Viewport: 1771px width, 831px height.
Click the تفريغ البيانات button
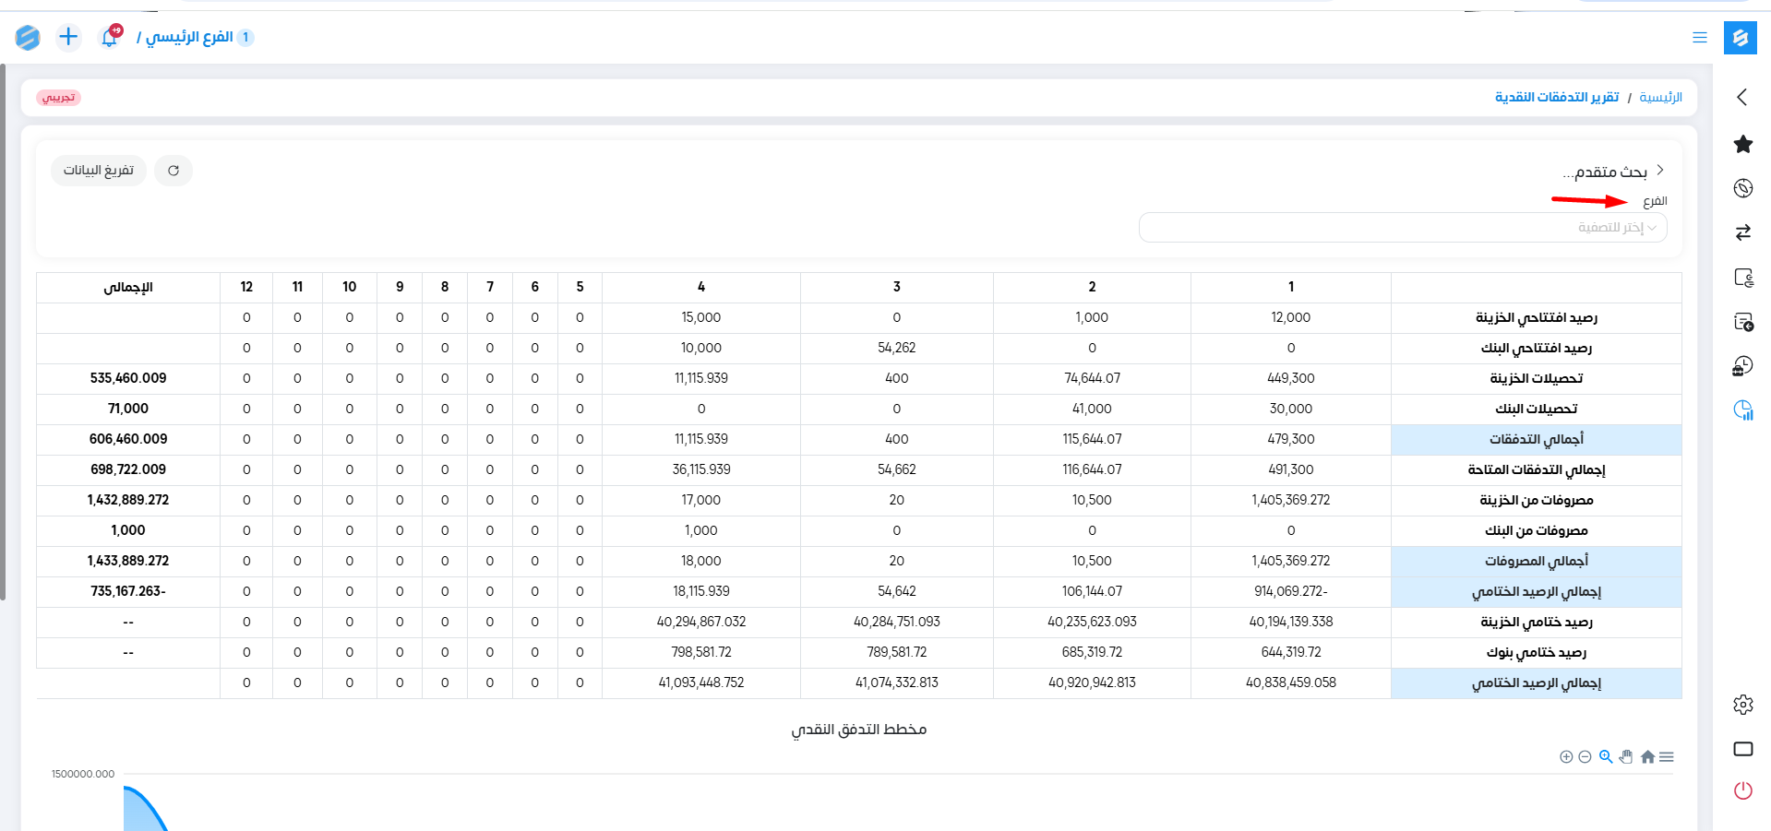tap(99, 171)
